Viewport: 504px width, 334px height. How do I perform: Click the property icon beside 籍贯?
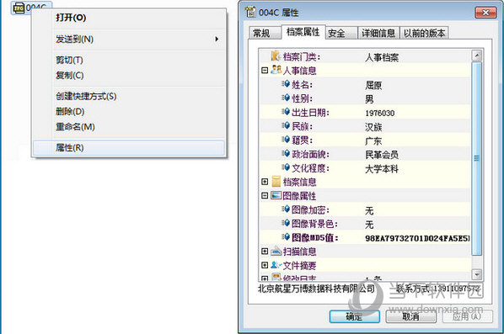[286, 140]
